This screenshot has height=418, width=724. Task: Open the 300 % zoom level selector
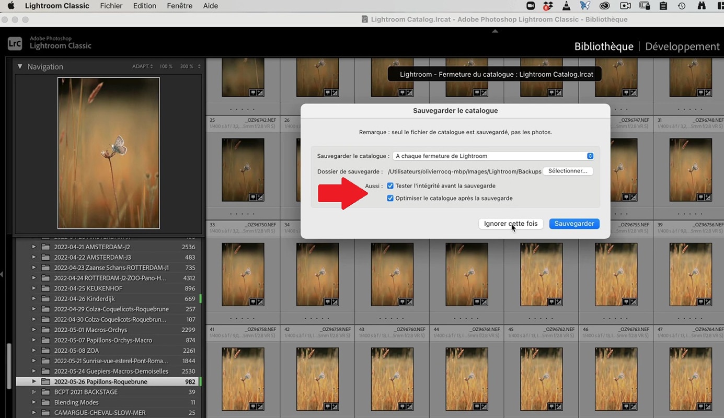pyautogui.click(x=190, y=66)
